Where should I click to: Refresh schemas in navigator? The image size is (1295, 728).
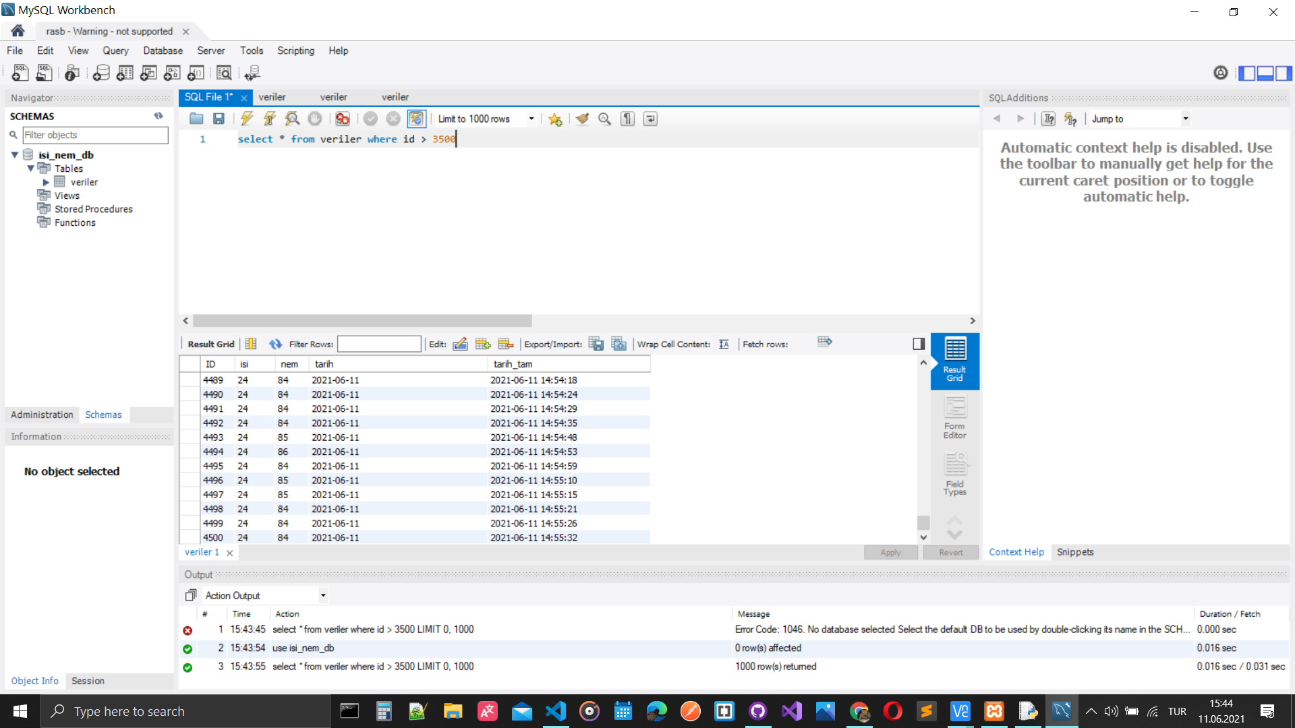(159, 116)
